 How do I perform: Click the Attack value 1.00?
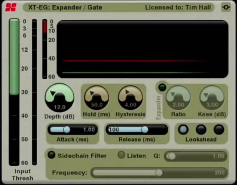coord(89,129)
